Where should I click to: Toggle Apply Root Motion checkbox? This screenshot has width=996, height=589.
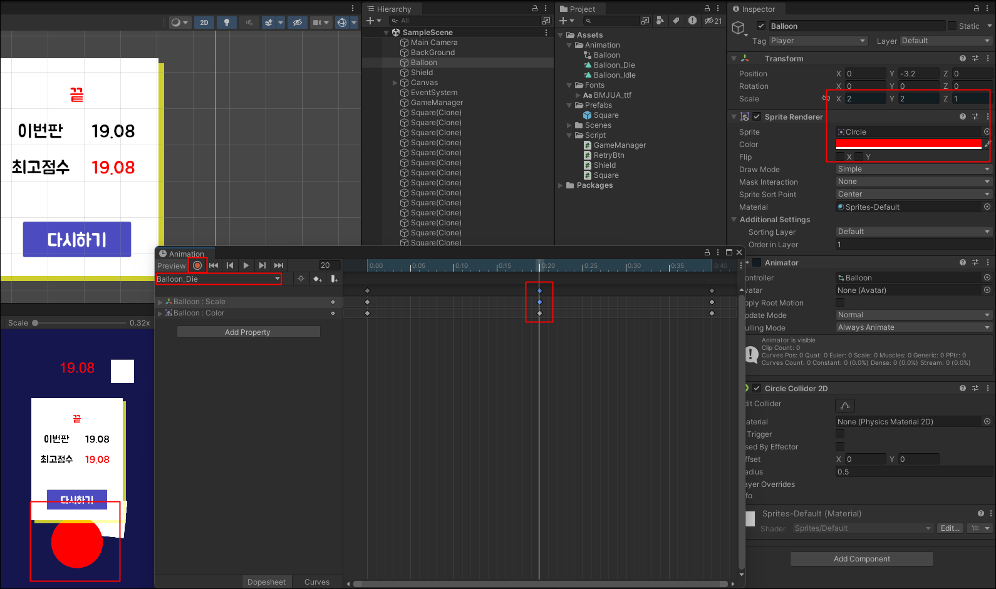(840, 302)
